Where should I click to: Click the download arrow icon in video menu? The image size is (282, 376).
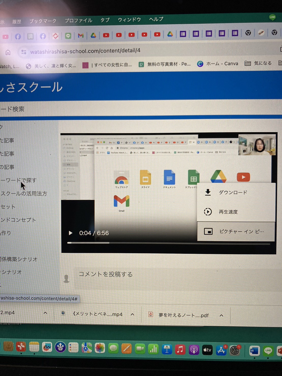click(x=208, y=192)
